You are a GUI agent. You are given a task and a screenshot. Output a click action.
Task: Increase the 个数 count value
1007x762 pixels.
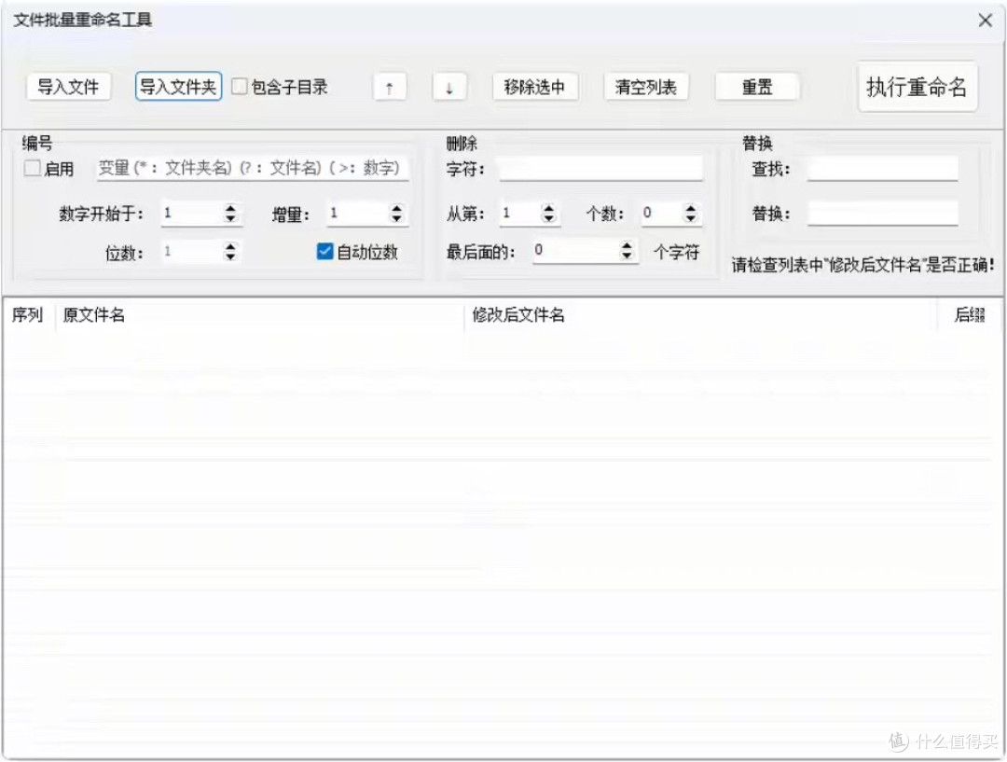click(690, 208)
